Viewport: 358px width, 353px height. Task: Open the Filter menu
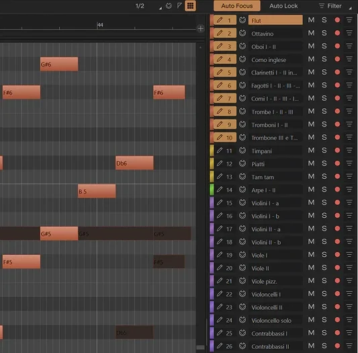330,6
